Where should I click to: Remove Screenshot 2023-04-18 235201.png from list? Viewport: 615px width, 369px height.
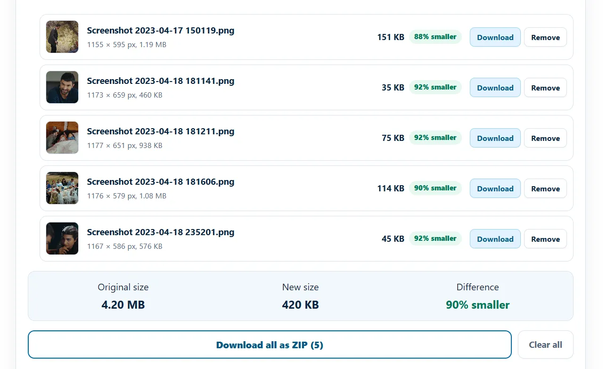coord(545,239)
